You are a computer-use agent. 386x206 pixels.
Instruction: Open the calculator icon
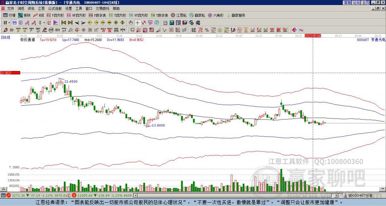(x=172, y=23)
